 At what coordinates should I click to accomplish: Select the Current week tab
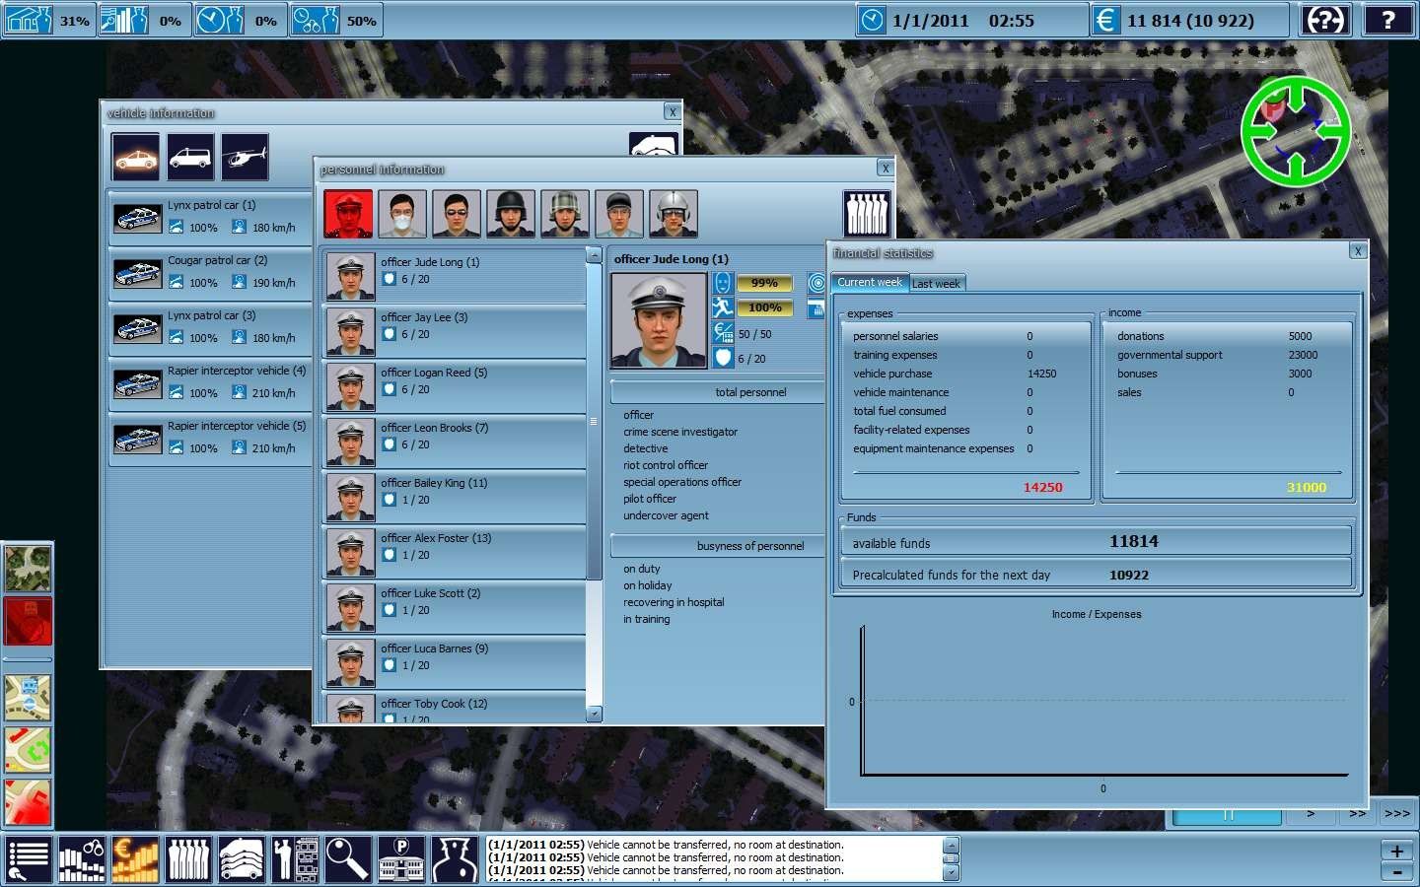pos(869,282)
